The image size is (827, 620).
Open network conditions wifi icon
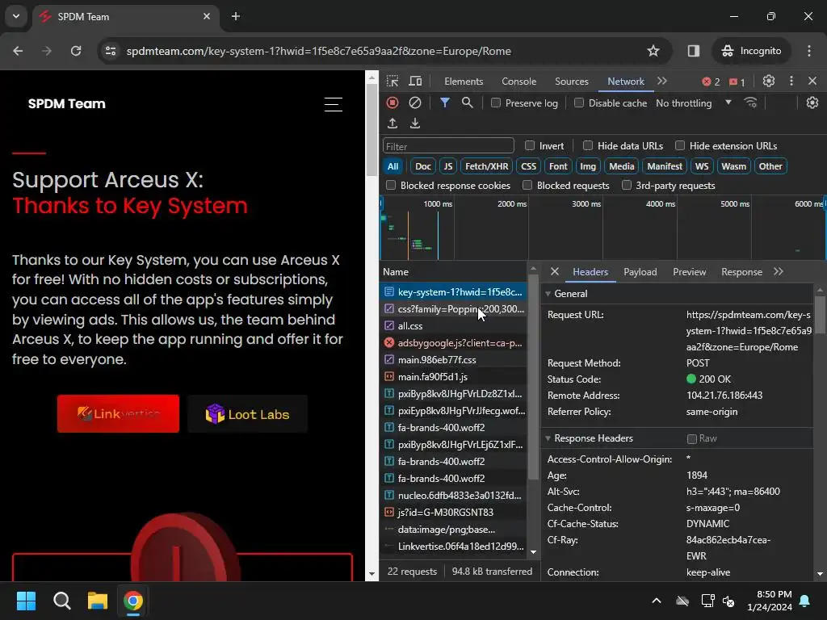coord(750,103)
